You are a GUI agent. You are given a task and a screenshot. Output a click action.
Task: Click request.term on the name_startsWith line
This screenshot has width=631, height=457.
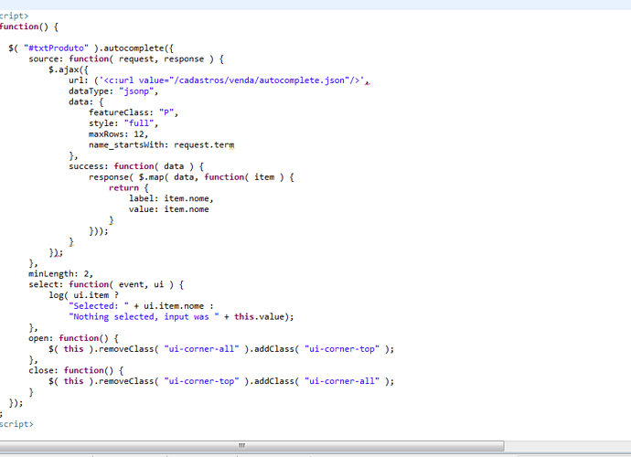[204, 144]
